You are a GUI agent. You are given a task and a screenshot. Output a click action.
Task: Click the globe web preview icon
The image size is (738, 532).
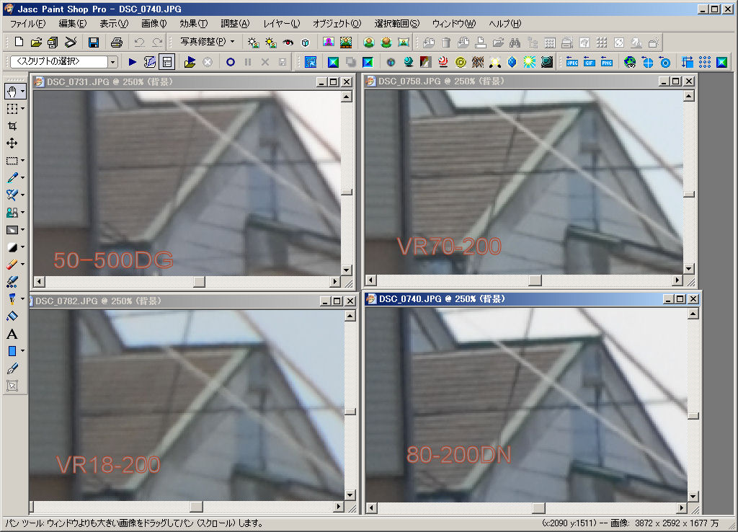pos(630,62)
